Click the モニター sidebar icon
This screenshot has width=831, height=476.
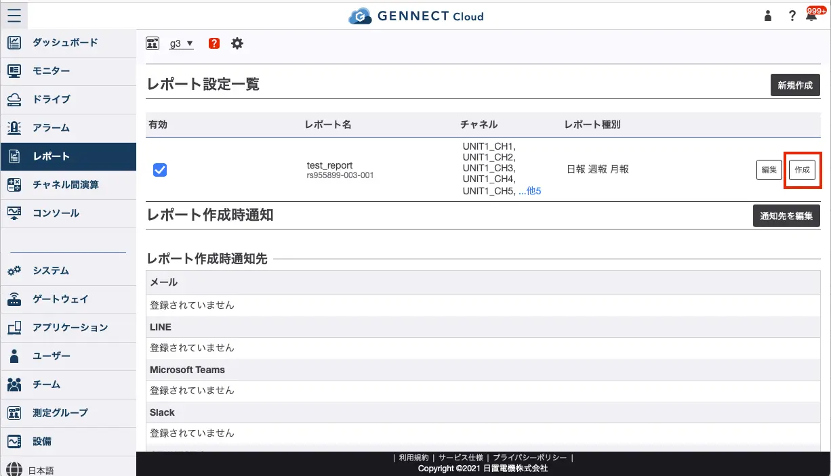tap(14, 71)
